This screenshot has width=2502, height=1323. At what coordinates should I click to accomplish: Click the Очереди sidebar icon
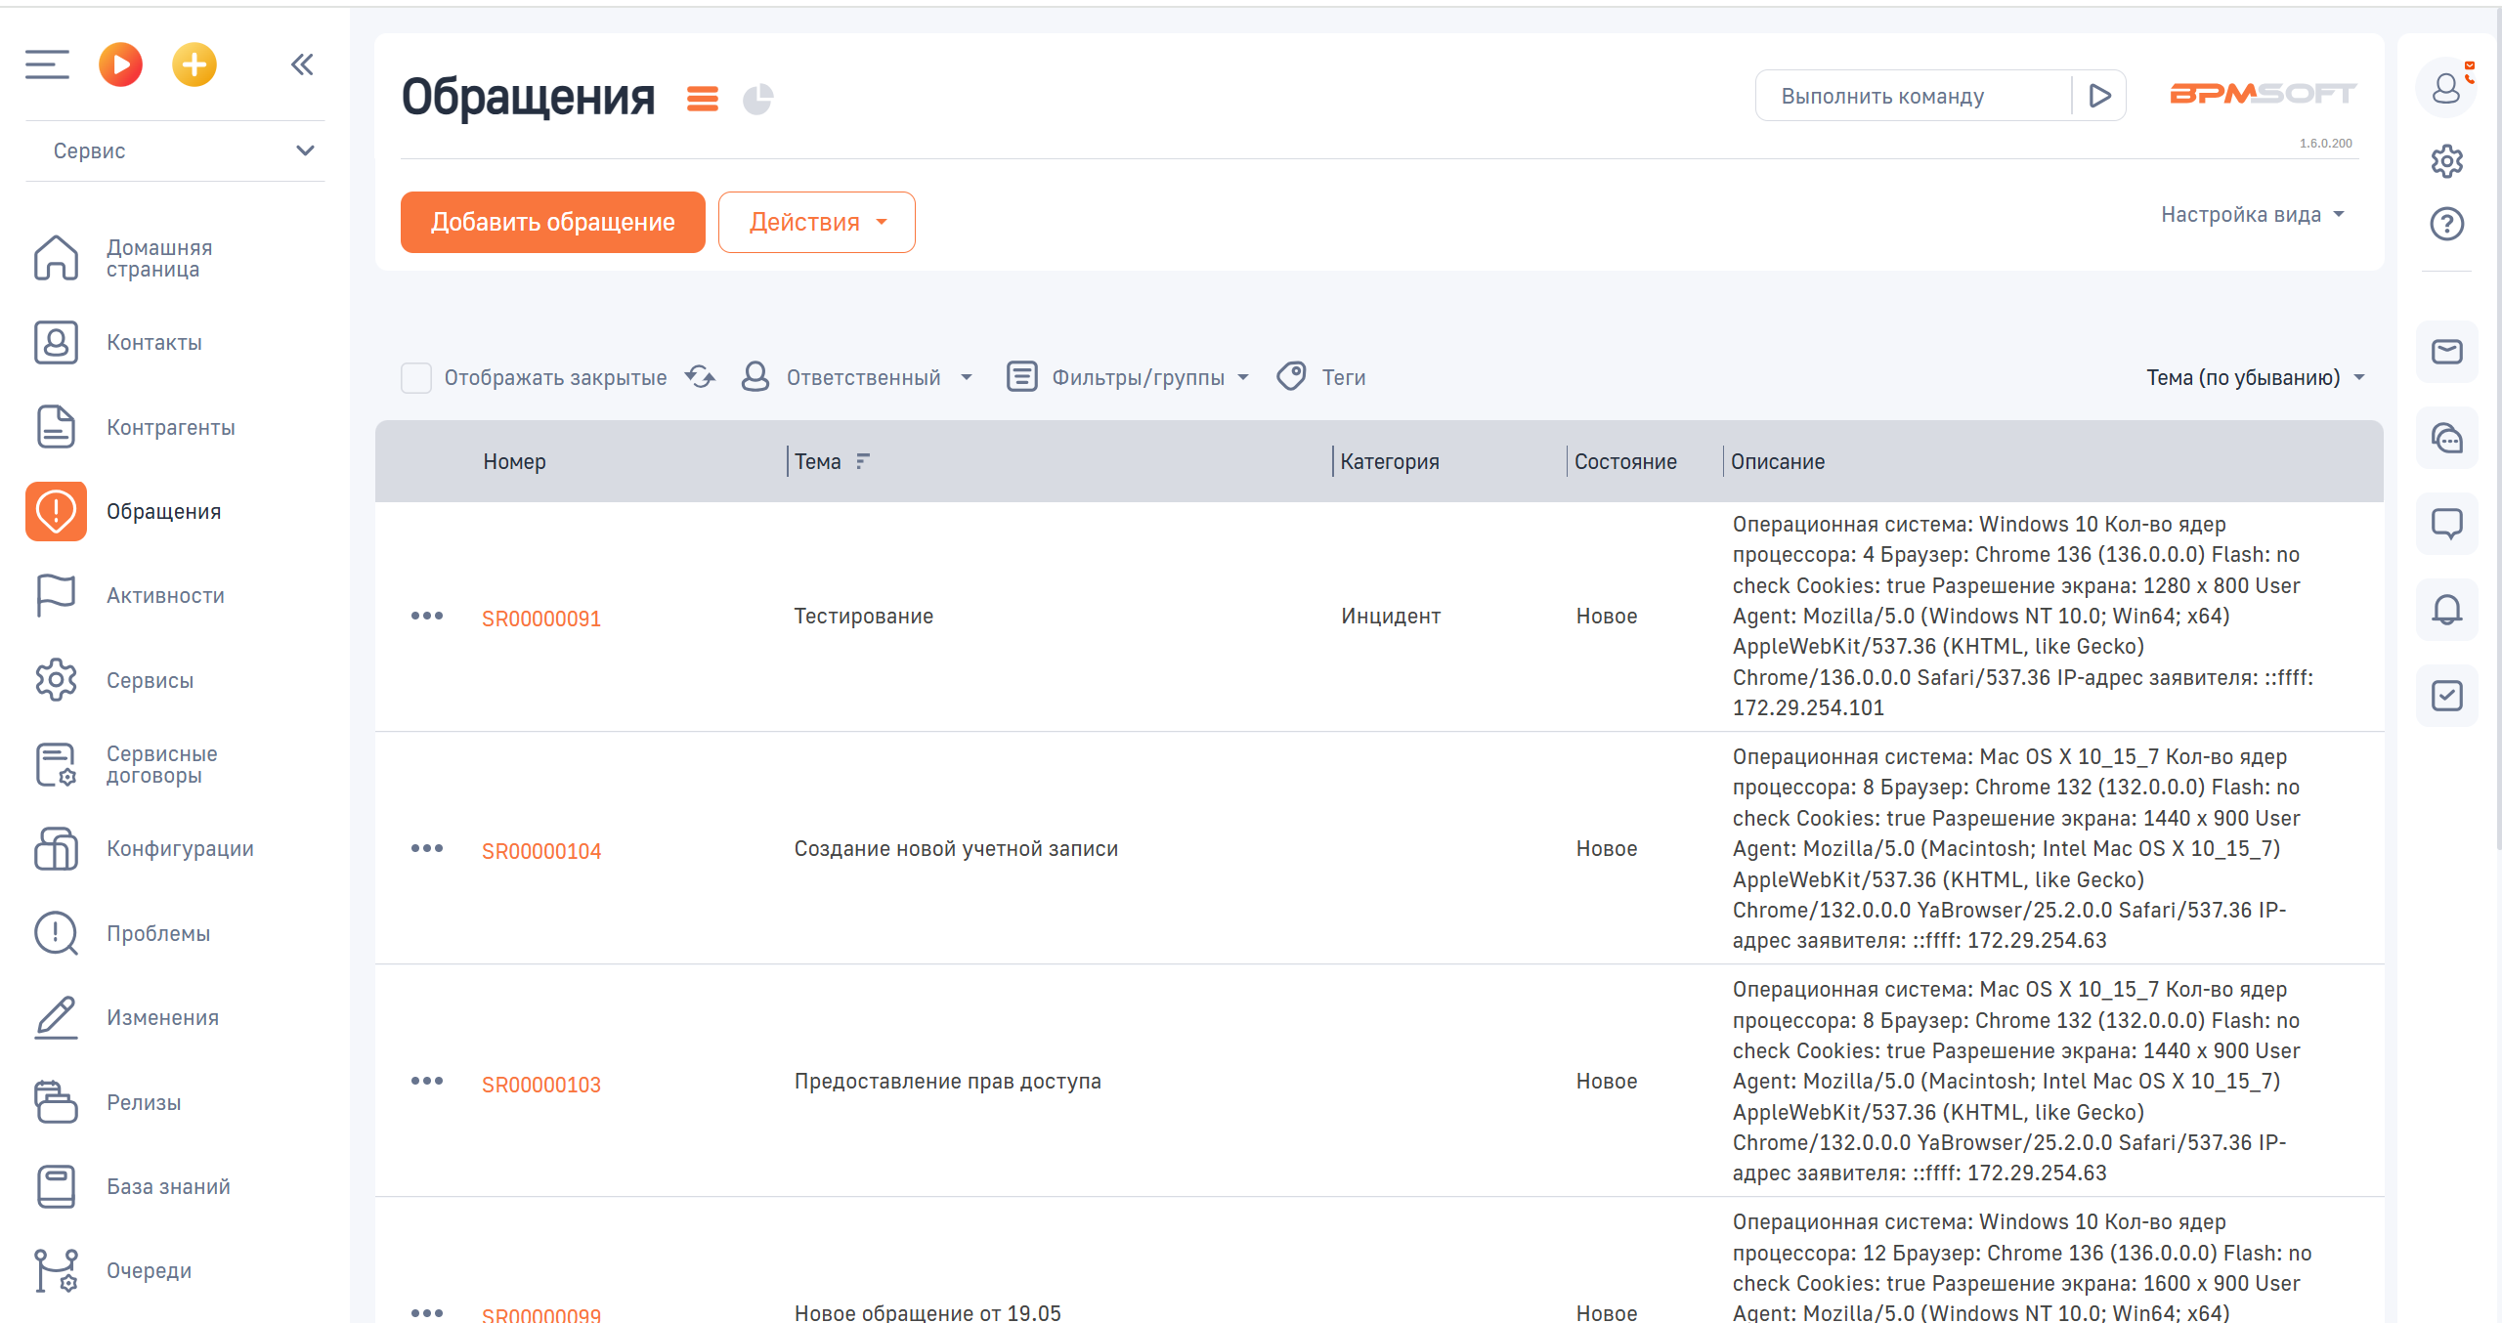click(56, 1270)
